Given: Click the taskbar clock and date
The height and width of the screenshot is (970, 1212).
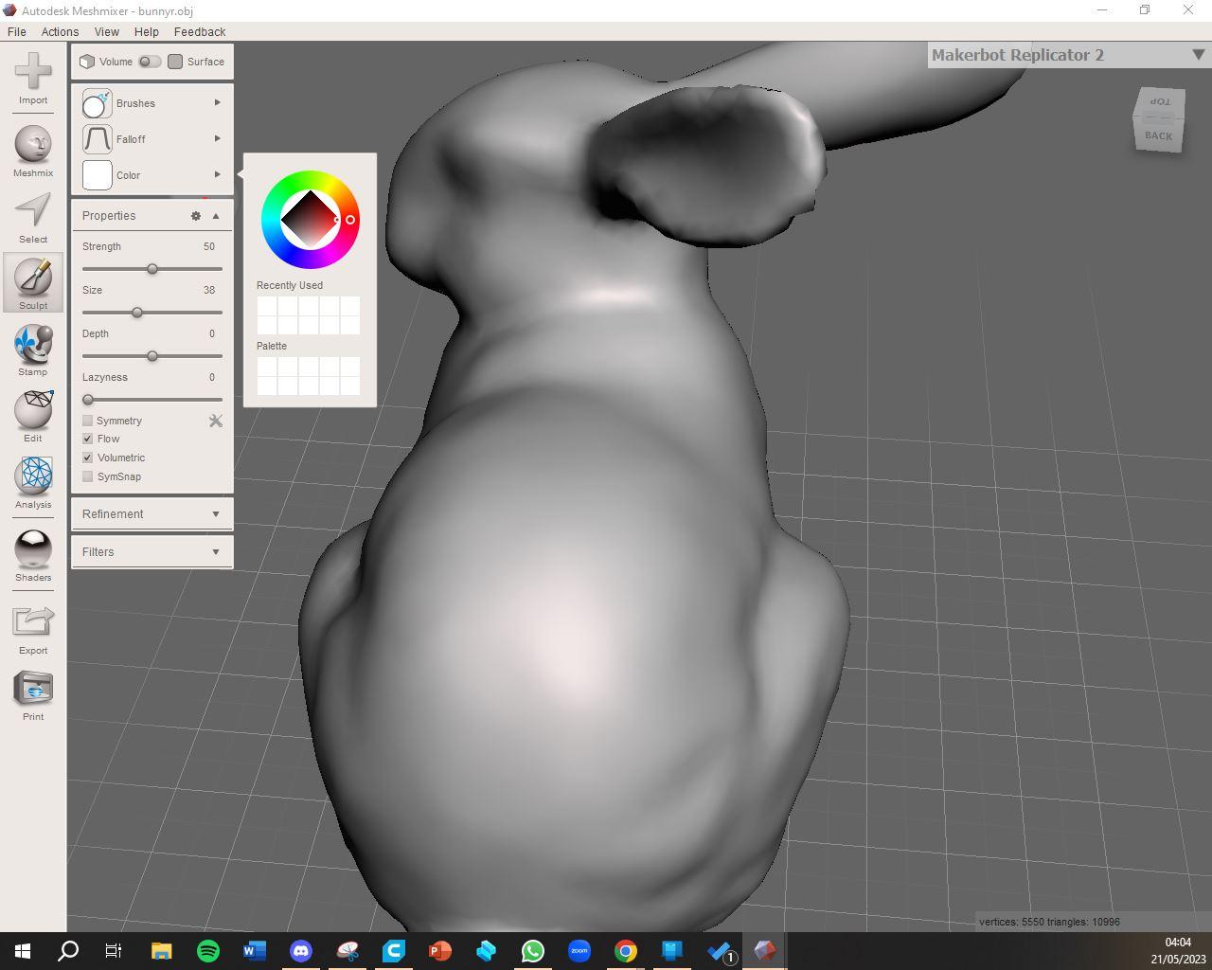Looking at the screenshot, I should pos(1178,951).
